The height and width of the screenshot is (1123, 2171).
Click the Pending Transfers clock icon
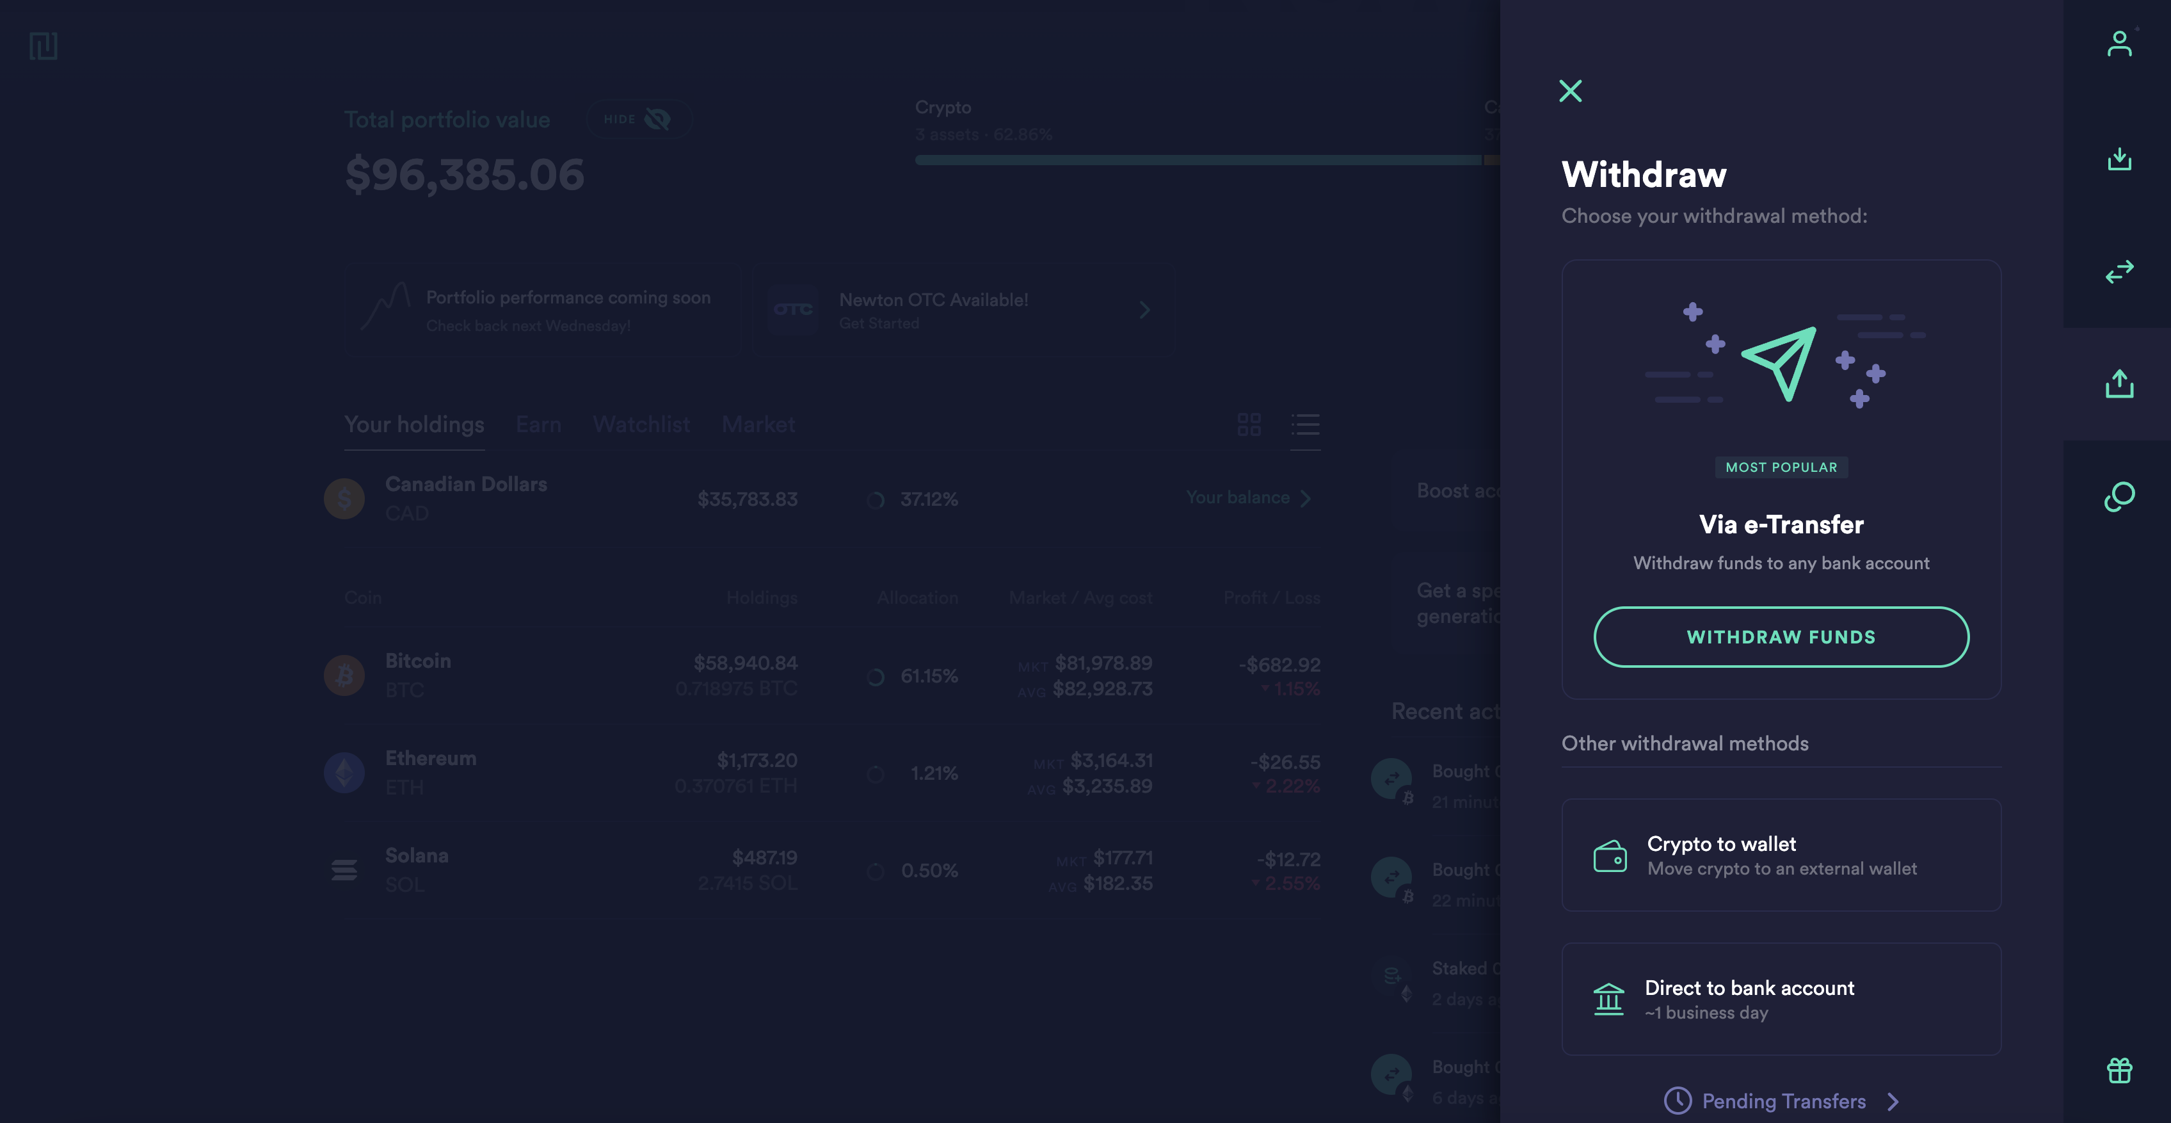pos(1678,1101)
